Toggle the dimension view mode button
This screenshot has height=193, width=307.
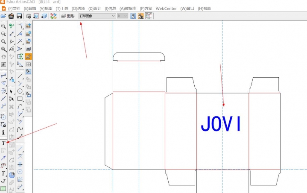click(x=149, y=16)
